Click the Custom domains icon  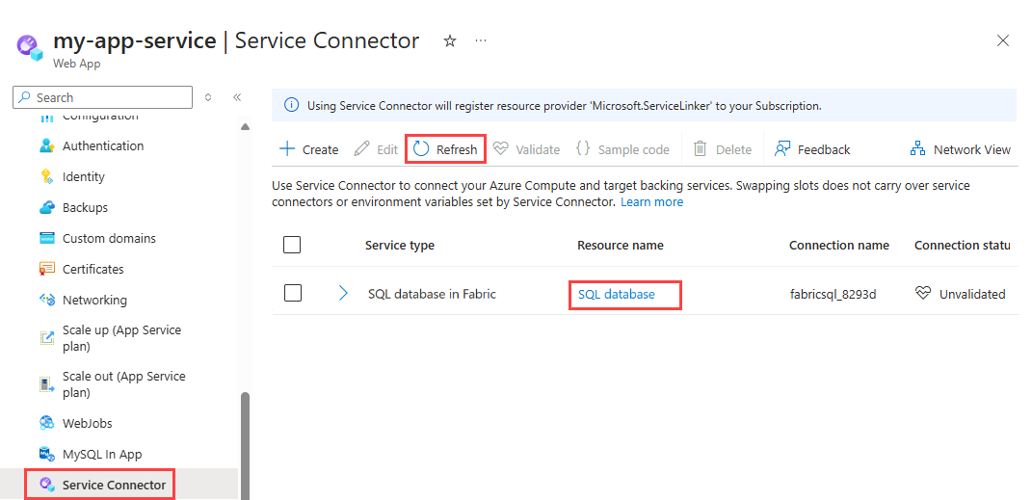[x=46, y=238]
